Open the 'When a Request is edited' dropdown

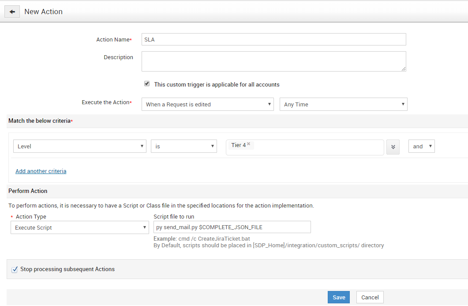(x=208, y=104)
